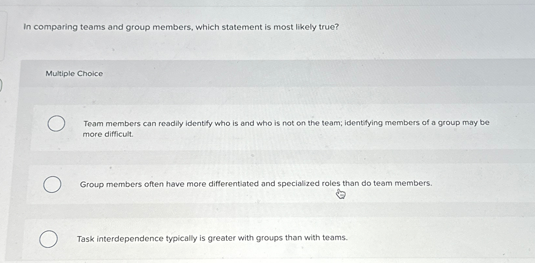Click the collapsed panel edge on the left
The image size is (535, 263).
click(x=1, y=85)
